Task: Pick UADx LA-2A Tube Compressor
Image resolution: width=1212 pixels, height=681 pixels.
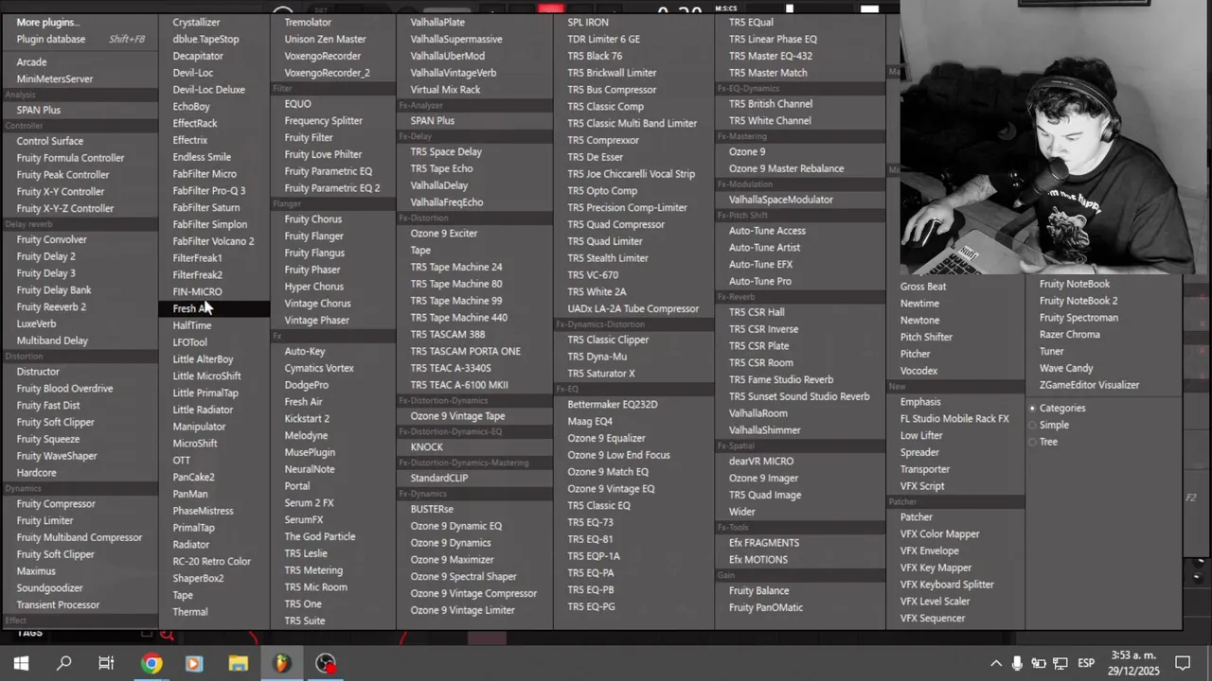Action: point(633,308)
